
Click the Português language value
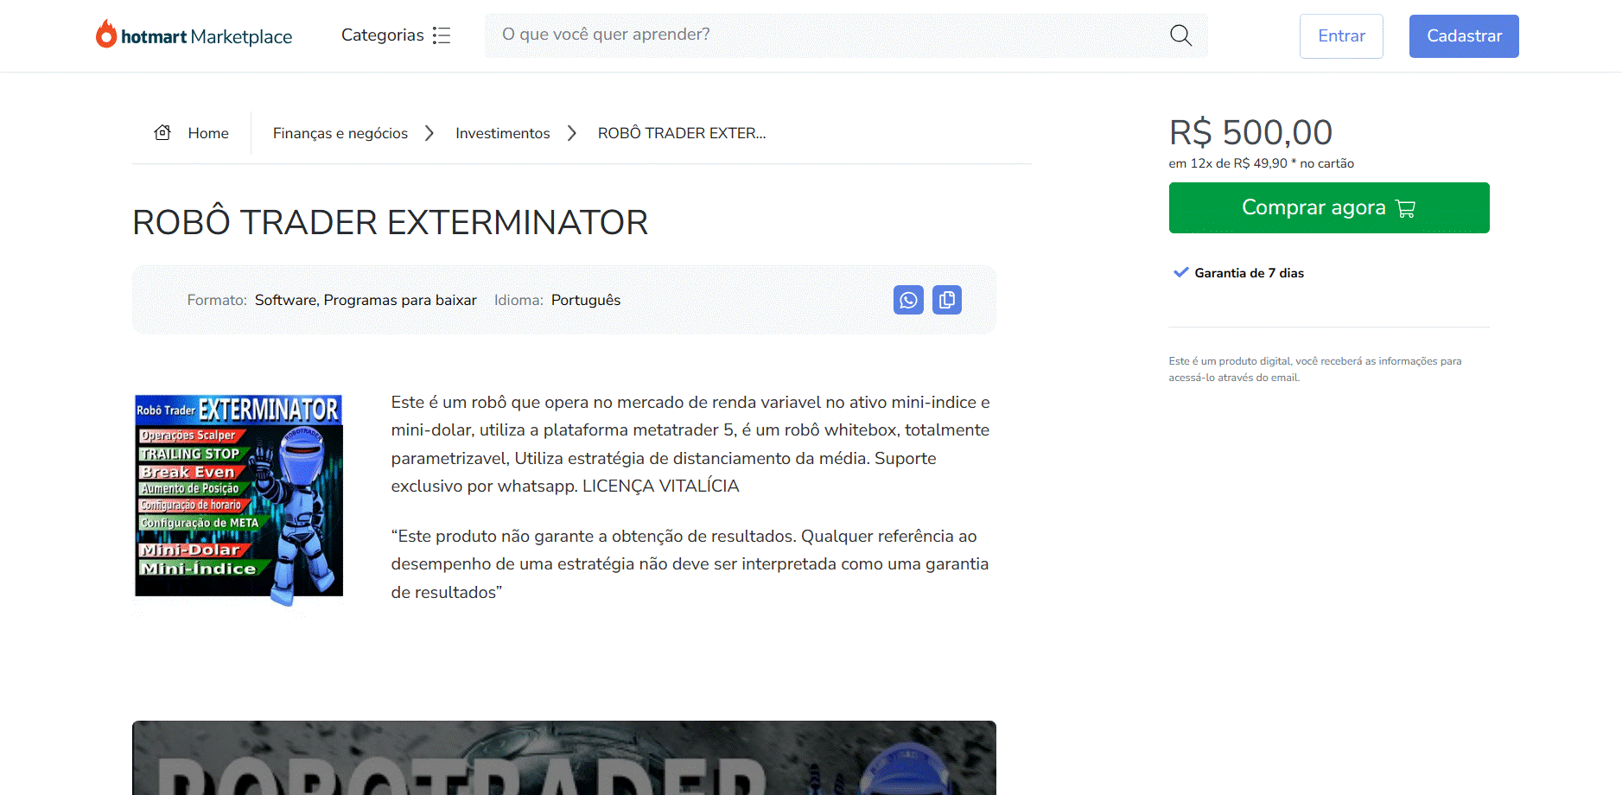point(586,300)
